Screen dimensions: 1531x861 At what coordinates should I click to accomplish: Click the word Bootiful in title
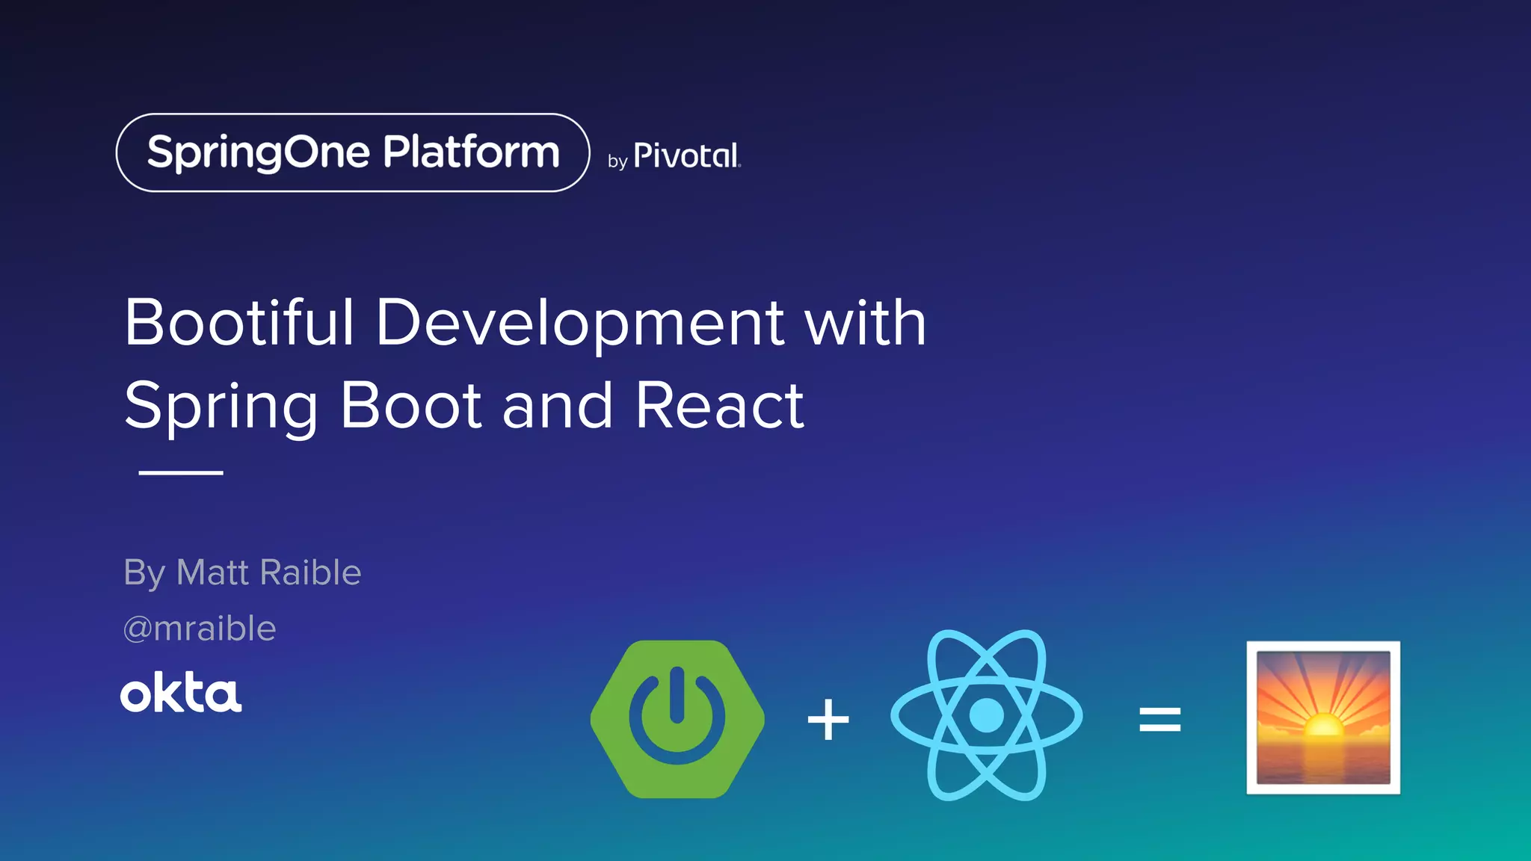pyautogui.click(x=238, y=322)
